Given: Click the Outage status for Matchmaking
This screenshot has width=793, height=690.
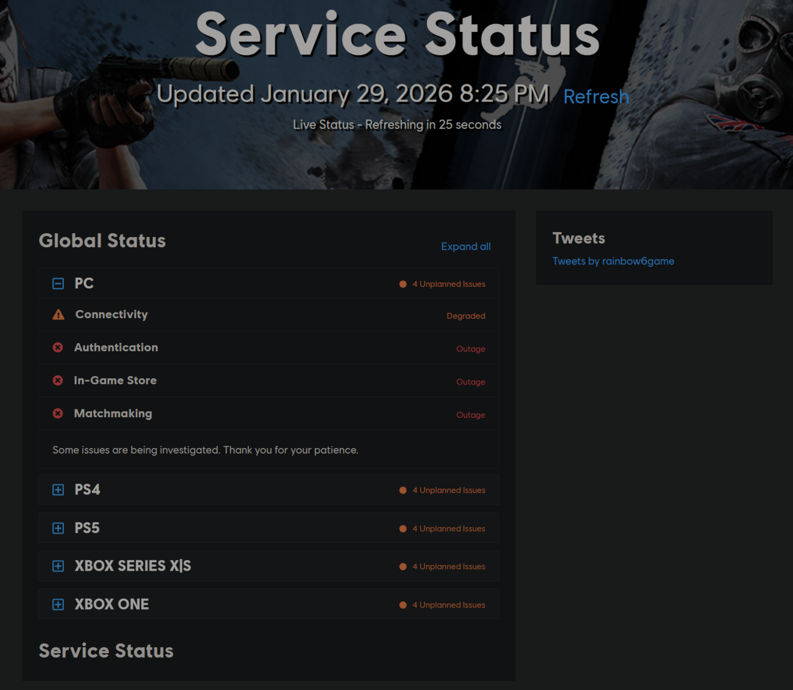Looking at the screenshot, I should click(x=471, y=415).
